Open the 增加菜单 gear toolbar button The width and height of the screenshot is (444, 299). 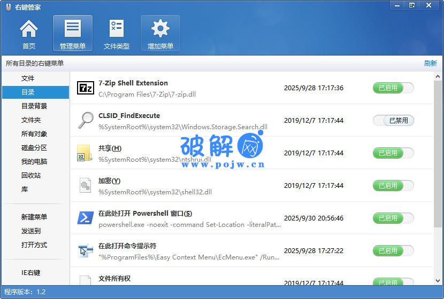(160, 33)
